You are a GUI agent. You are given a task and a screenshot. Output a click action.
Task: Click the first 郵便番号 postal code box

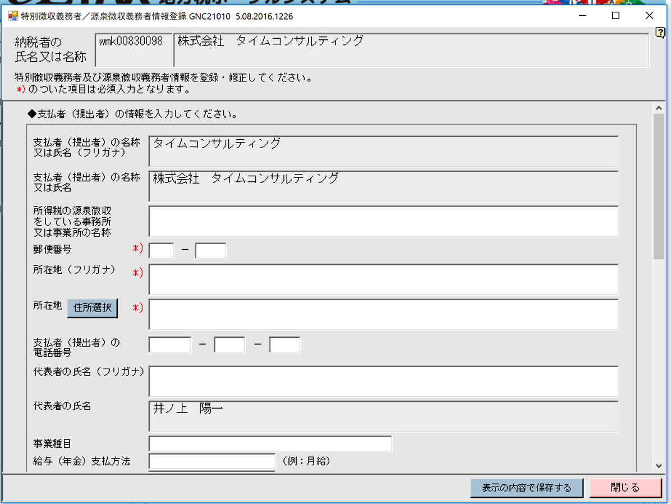point(162,250)
